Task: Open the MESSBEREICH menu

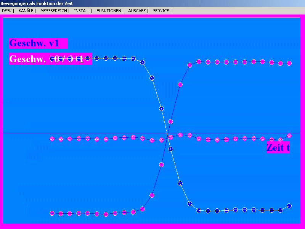Action: (x=53, y=11)
